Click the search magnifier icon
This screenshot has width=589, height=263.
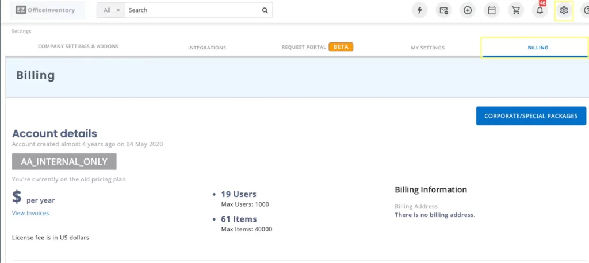point(265,10)
